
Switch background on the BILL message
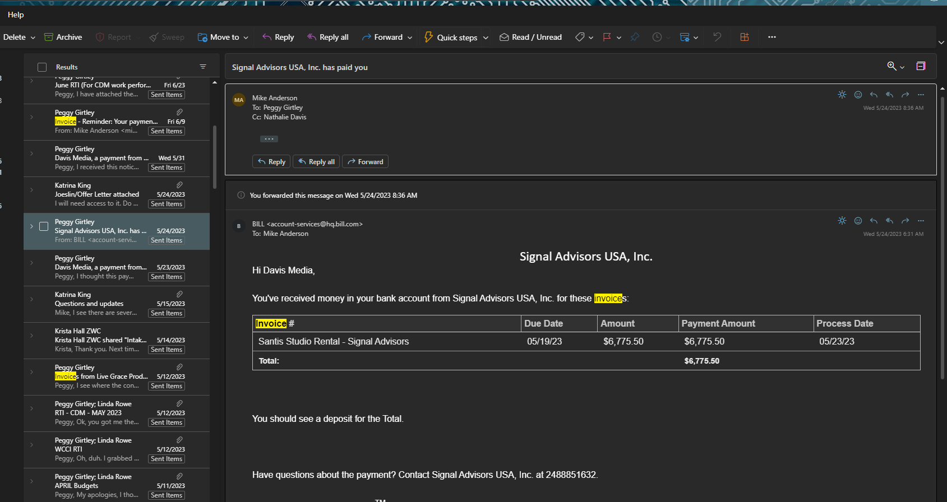(x=842, y=221)
